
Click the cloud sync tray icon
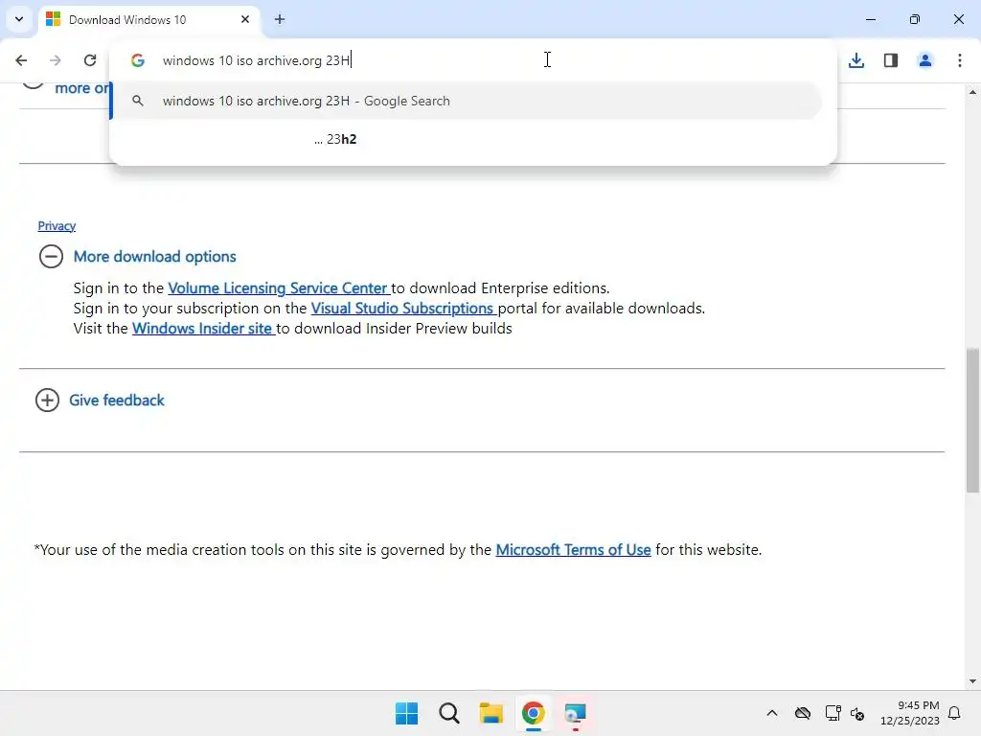[x=803, y=713]
